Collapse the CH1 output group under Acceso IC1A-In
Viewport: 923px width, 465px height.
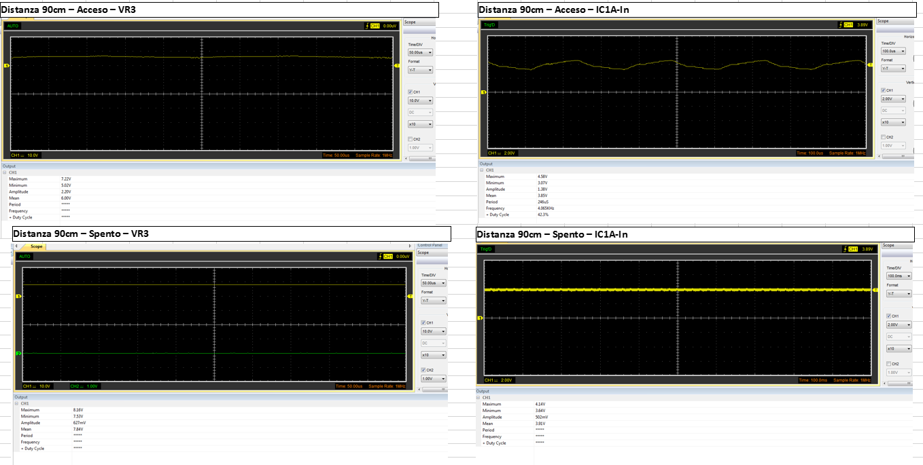tap(481, 170)
